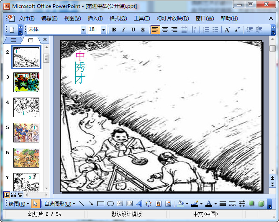Click the Distributed alignment icon
279x222 pixels.
tap(184, 30)
